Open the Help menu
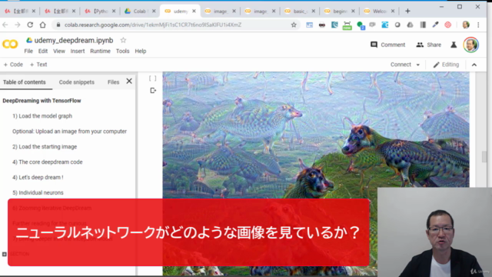 [x=141, y=52]
